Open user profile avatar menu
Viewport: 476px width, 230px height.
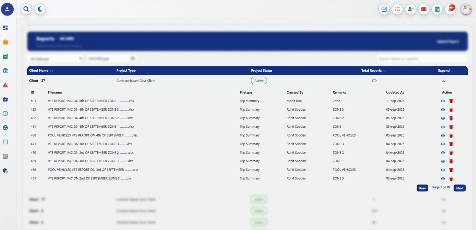(x=466, y=9)
